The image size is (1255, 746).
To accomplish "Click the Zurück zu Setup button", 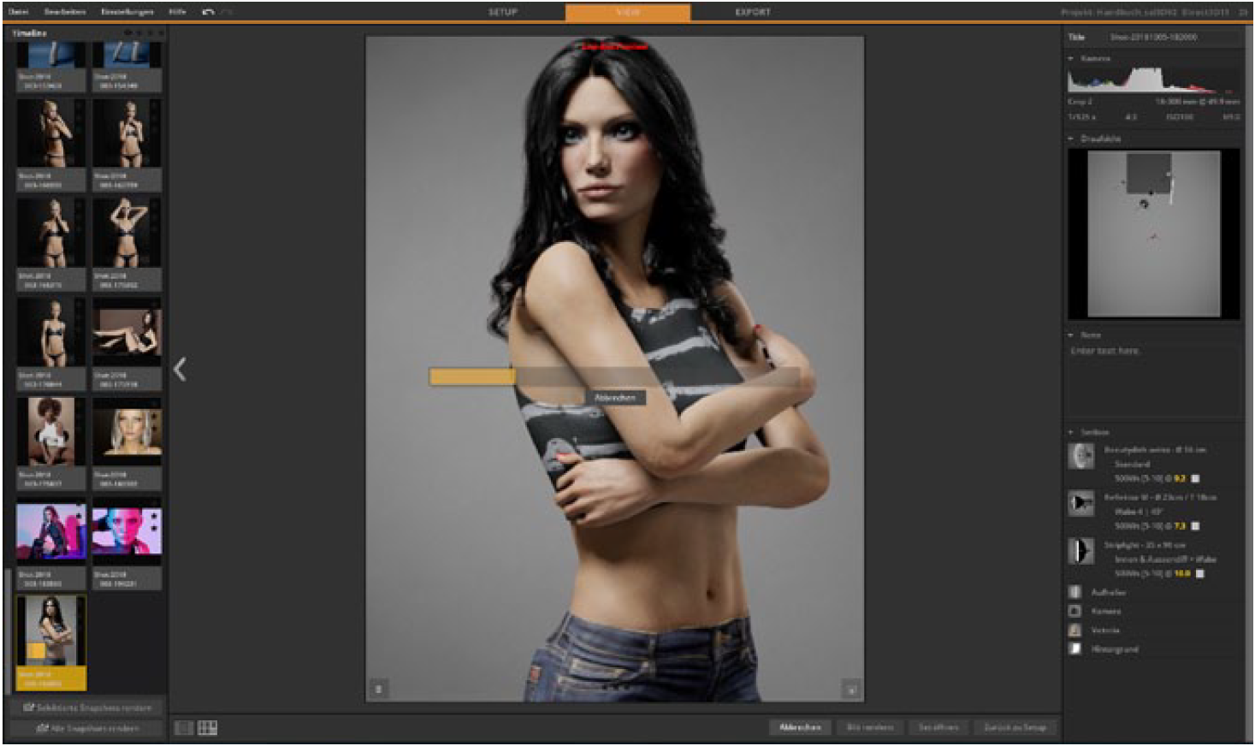I will (1015, 727).
